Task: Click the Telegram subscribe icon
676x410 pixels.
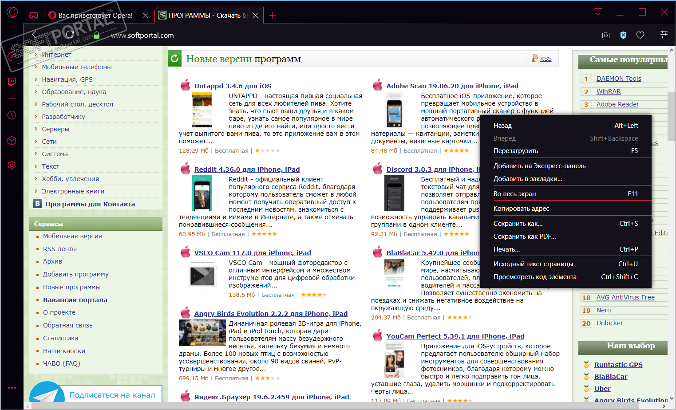Action: 47,392
